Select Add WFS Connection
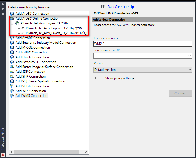196x158 pixels. click(x=31, y=91)
